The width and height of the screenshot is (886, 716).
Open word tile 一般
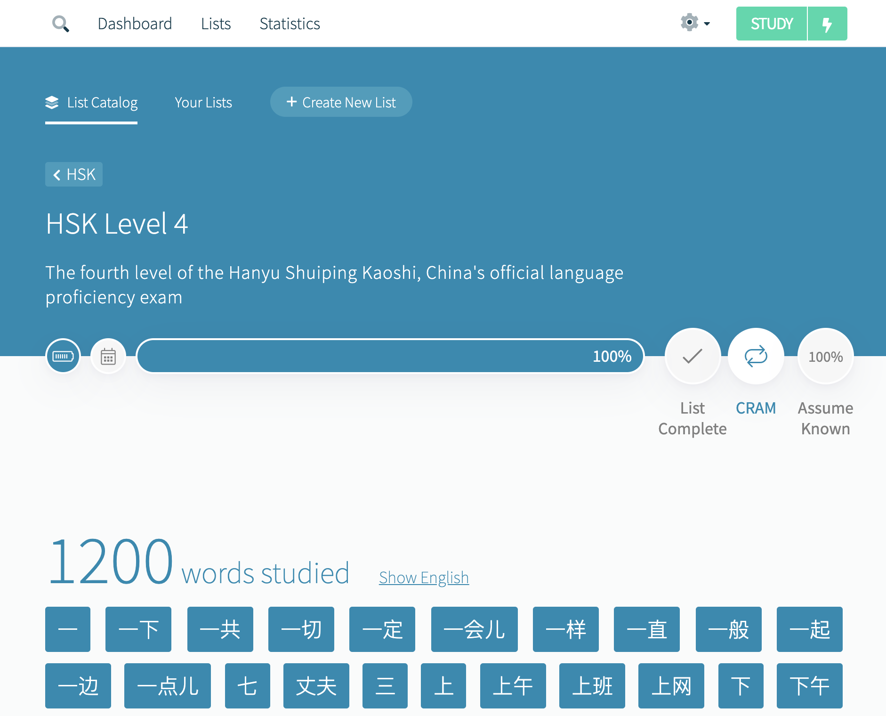pos(729,629)
